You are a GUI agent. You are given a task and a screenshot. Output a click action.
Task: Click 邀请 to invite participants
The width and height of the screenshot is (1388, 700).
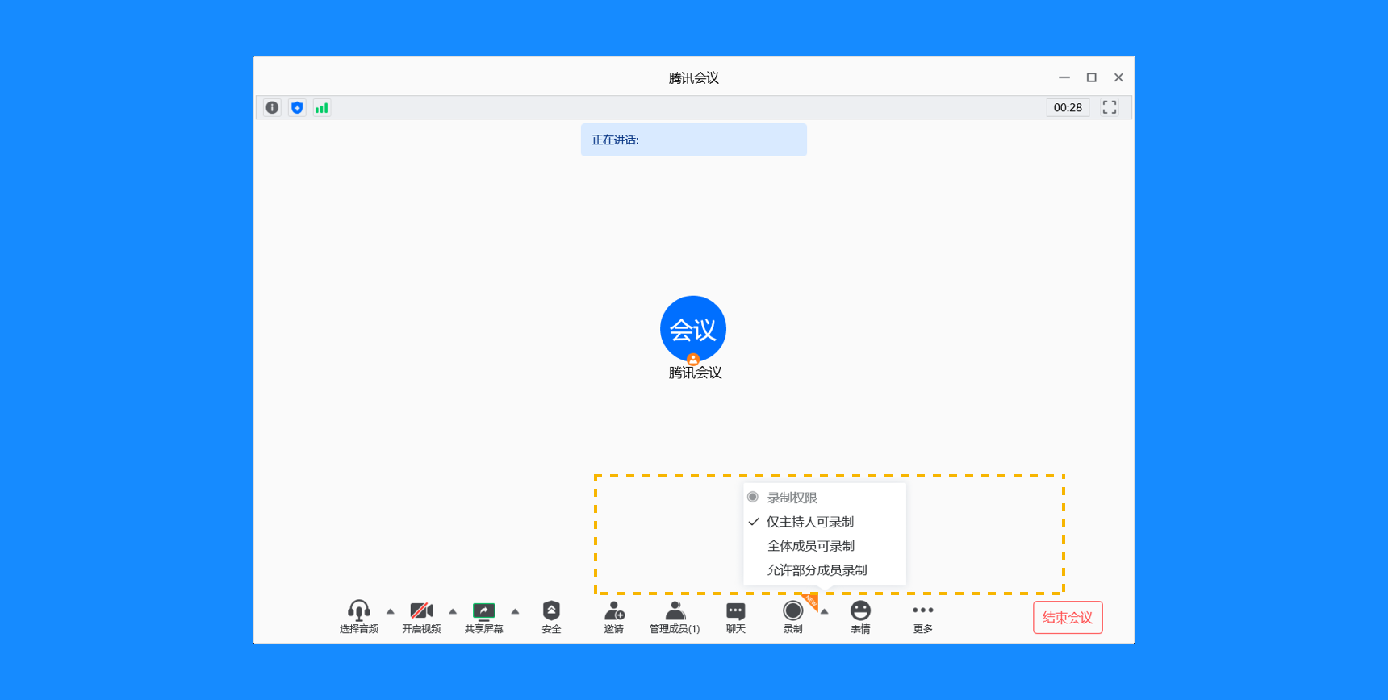[614, 617]
